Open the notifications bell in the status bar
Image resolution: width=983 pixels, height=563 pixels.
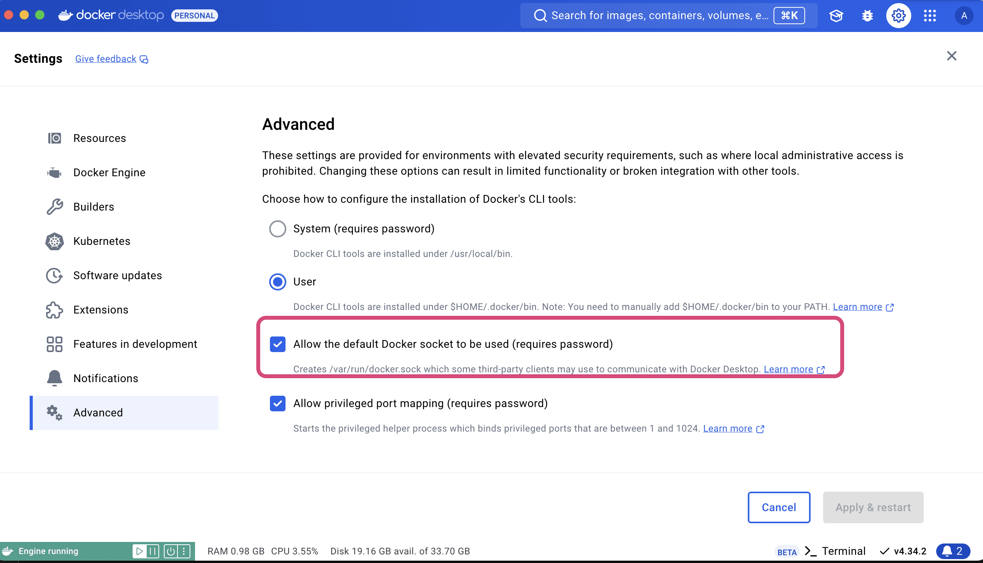[953, 551]
